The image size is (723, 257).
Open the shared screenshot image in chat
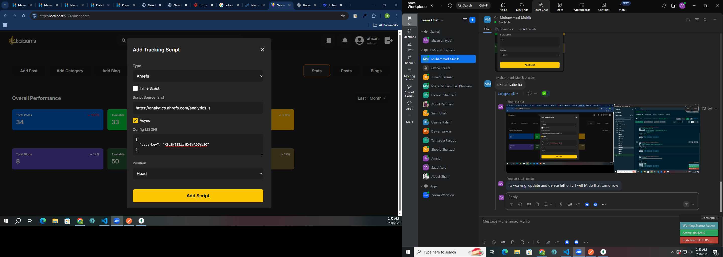click(602, 139)
